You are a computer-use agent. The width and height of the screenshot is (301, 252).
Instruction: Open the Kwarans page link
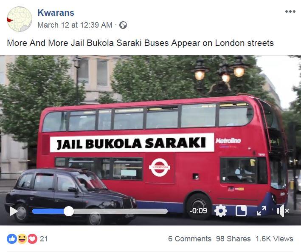coord(56,13)
